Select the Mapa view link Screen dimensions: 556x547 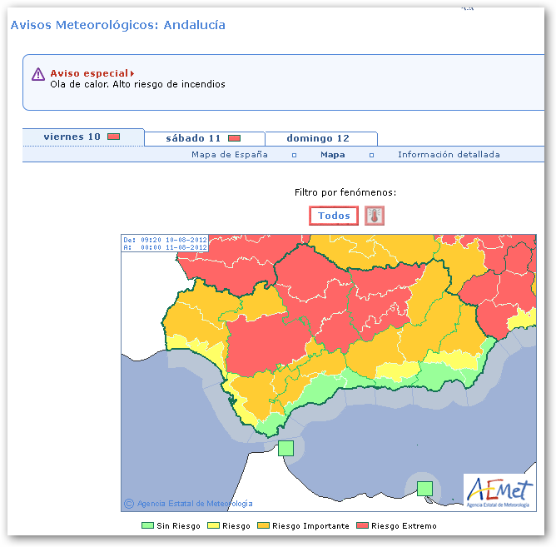(x=332, y=155)
